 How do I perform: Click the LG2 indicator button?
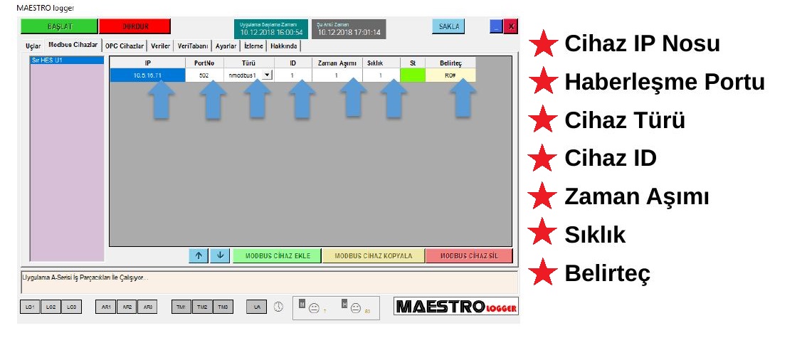(x=51, y=307)
